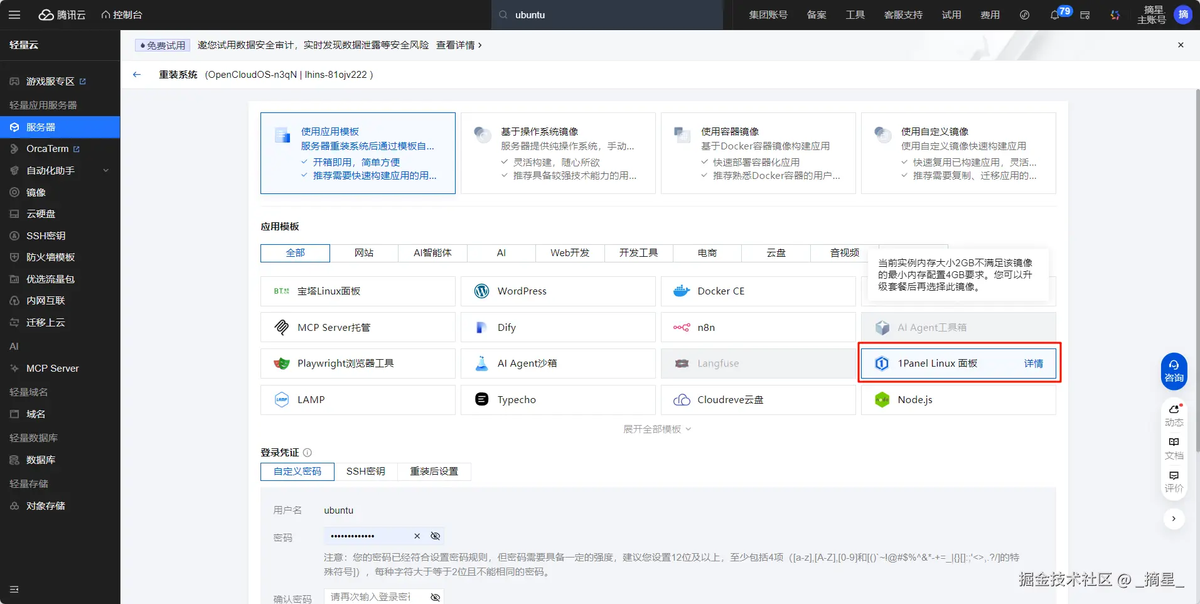Collapse the right floating panel arrow

pos(1174,519)
